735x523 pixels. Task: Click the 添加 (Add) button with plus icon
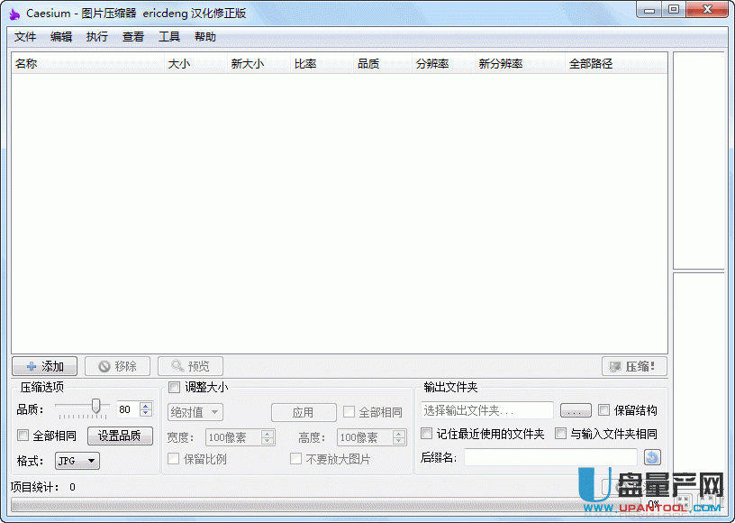click(44, 366)
